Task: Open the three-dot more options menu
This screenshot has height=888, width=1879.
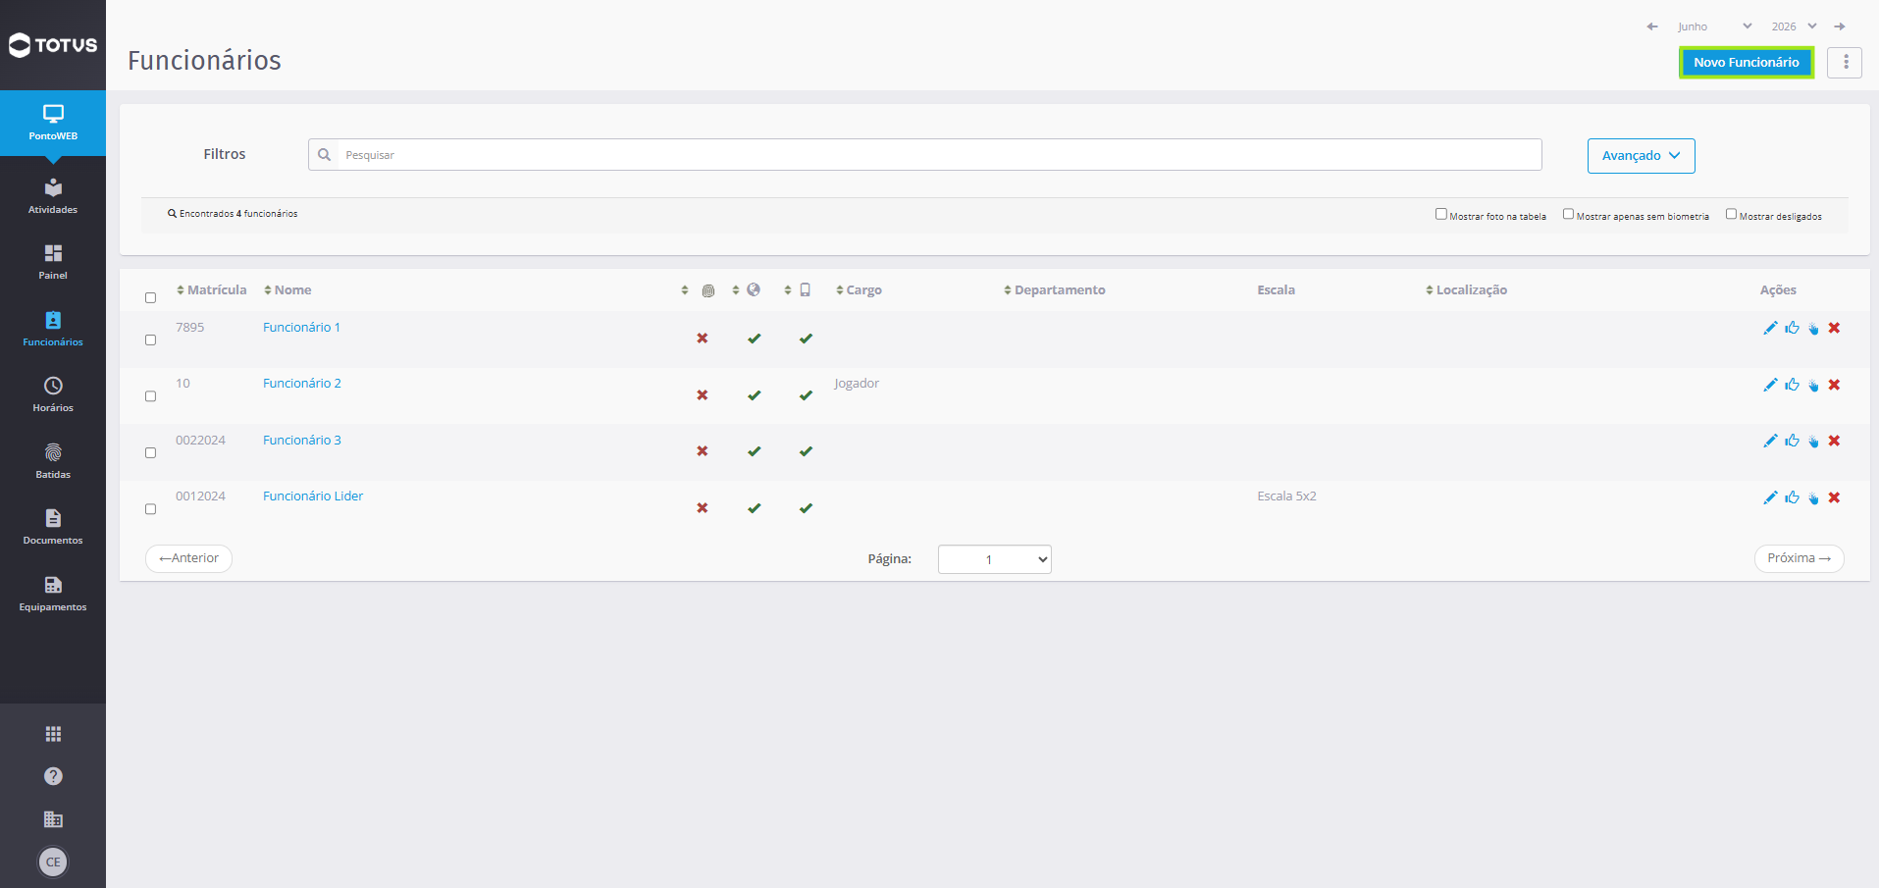Action: click(x=1845, y=63)
